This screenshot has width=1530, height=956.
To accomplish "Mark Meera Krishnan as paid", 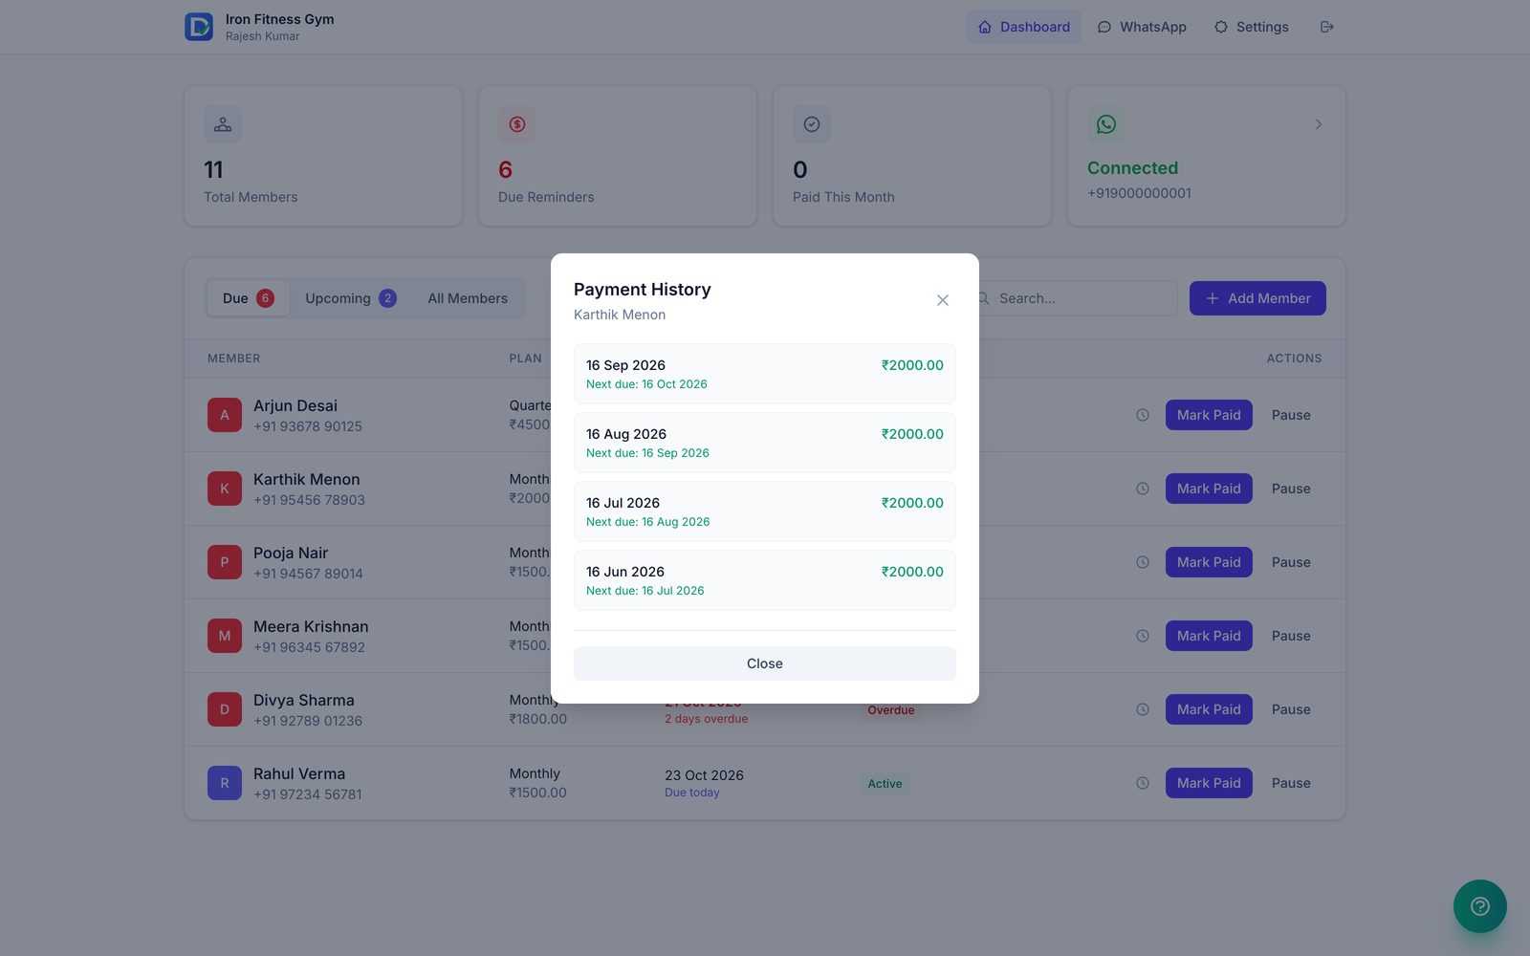I will 1209,636.
